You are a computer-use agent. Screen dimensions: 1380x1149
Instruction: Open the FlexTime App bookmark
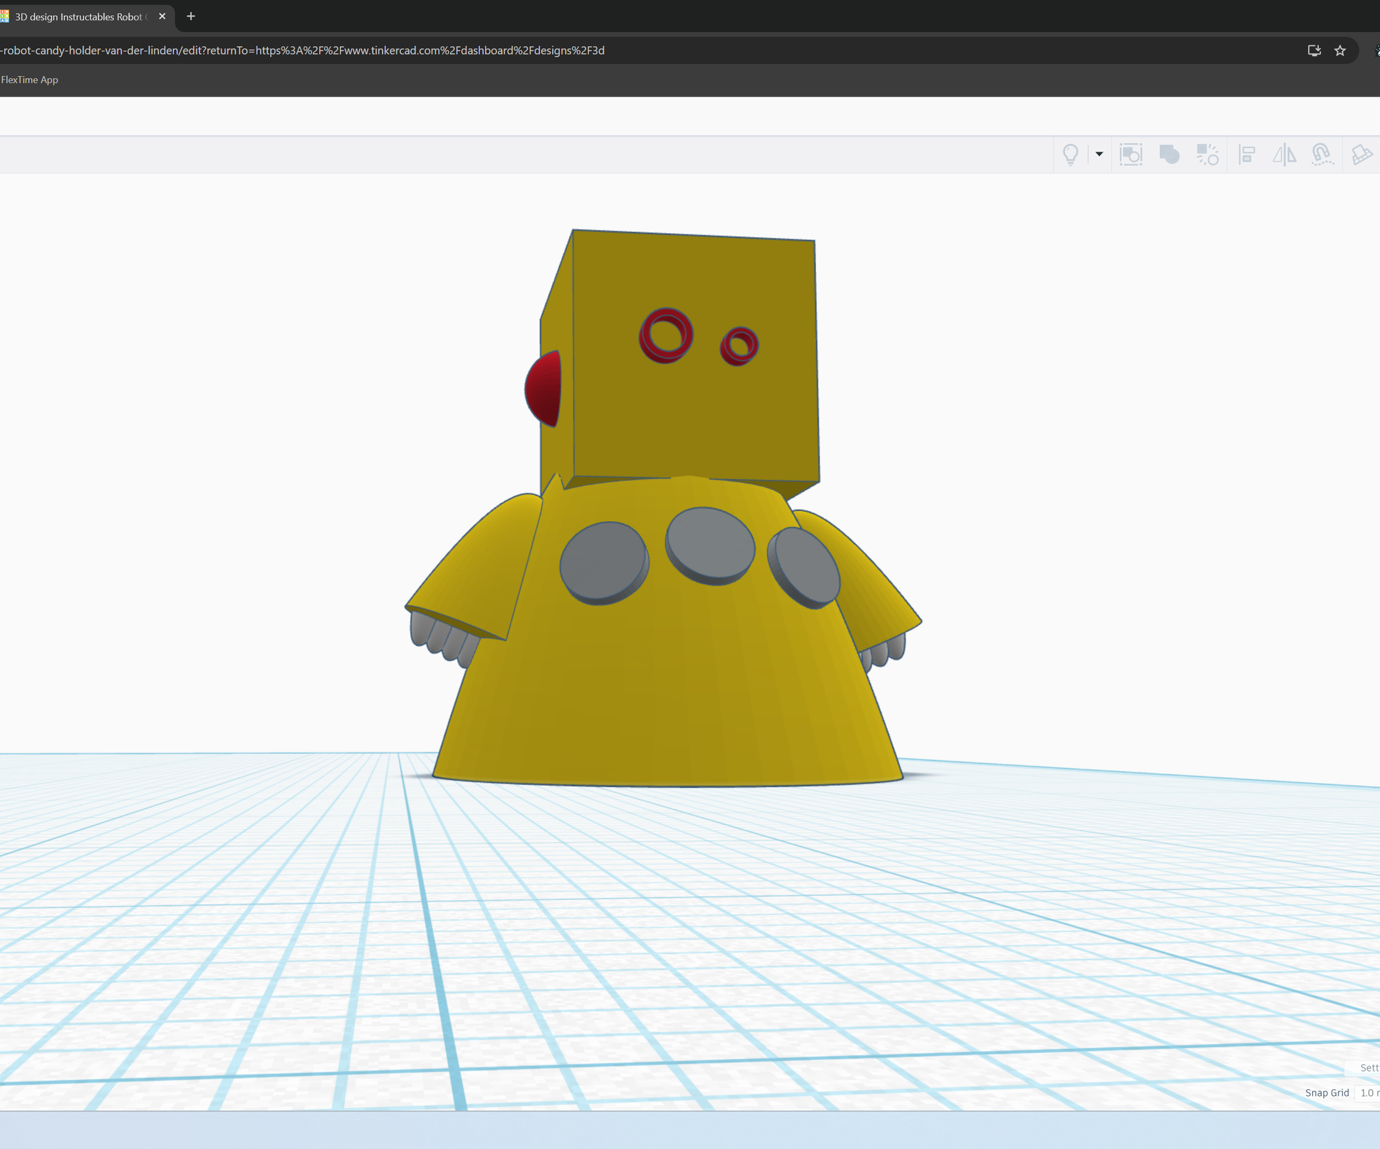point(30,79)
